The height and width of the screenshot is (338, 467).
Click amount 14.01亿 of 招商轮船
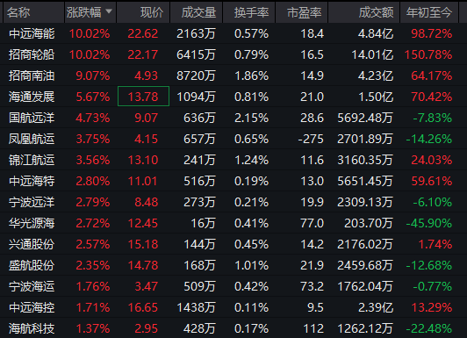coord(372,54)
